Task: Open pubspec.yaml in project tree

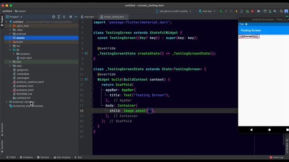Action: point(25,90)
